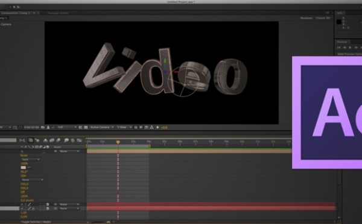Open the Graph Editor icon in the timeline
Viewport: 362px width, 224px height.
pyautogui.click(x=80, y=140)
